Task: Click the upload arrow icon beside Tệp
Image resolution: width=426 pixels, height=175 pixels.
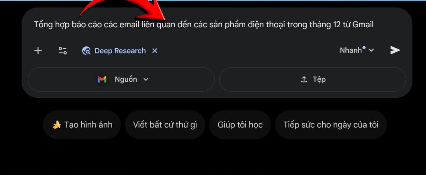Action: coord(304,80)
